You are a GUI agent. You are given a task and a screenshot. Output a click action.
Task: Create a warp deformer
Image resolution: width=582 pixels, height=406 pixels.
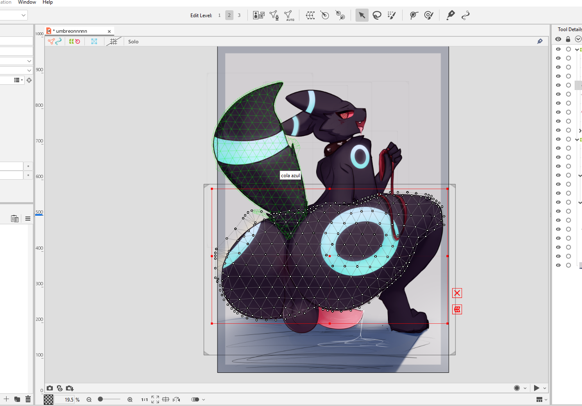pyautogui.click(x=310, y=16)
